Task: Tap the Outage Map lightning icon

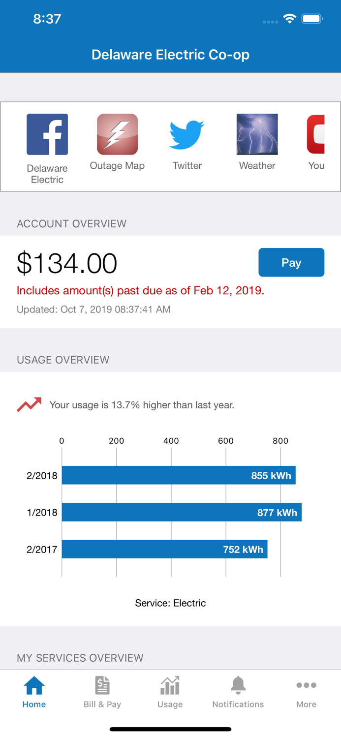Action: [117, 134]
